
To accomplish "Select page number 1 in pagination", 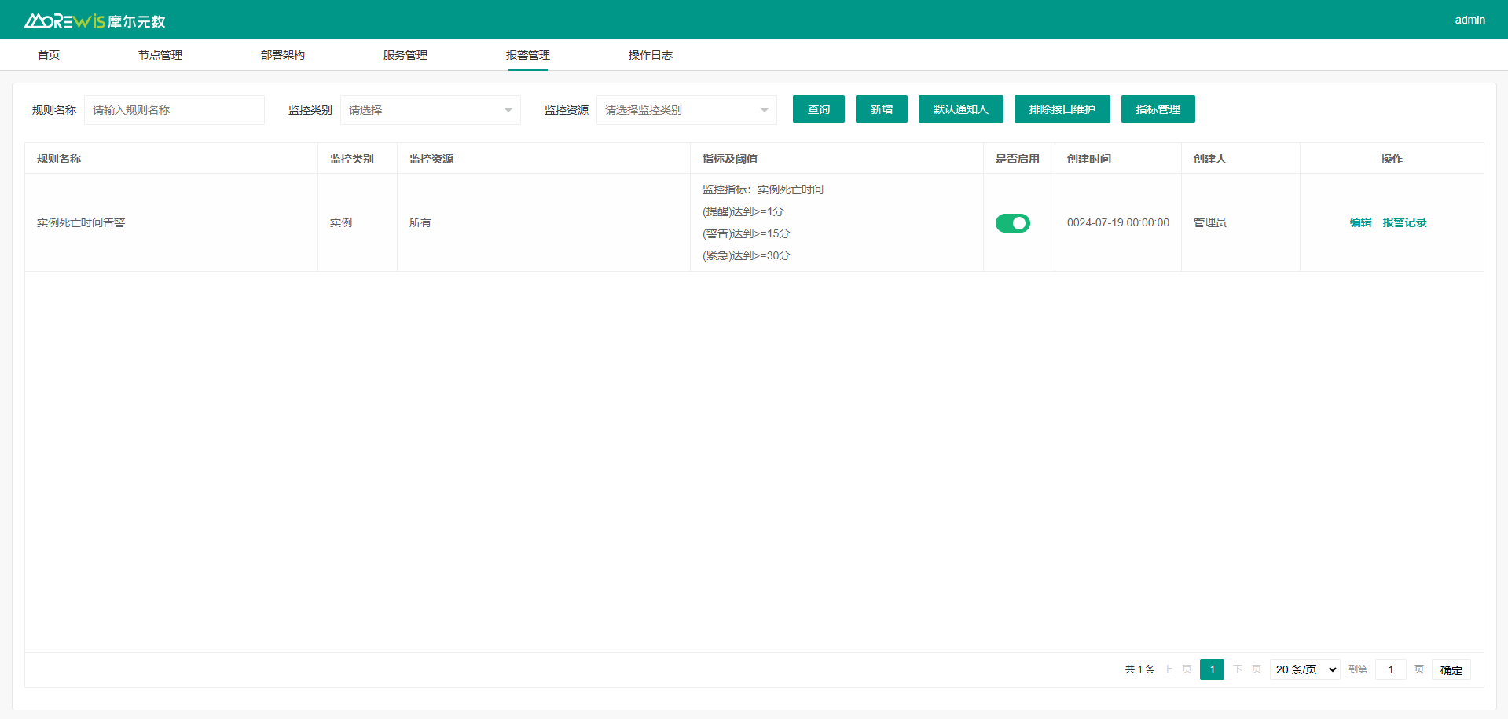I will pyautogui.click(x=1212, y=669).
